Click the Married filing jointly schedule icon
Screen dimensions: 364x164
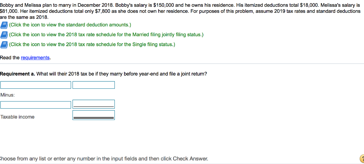pos(4,35)
